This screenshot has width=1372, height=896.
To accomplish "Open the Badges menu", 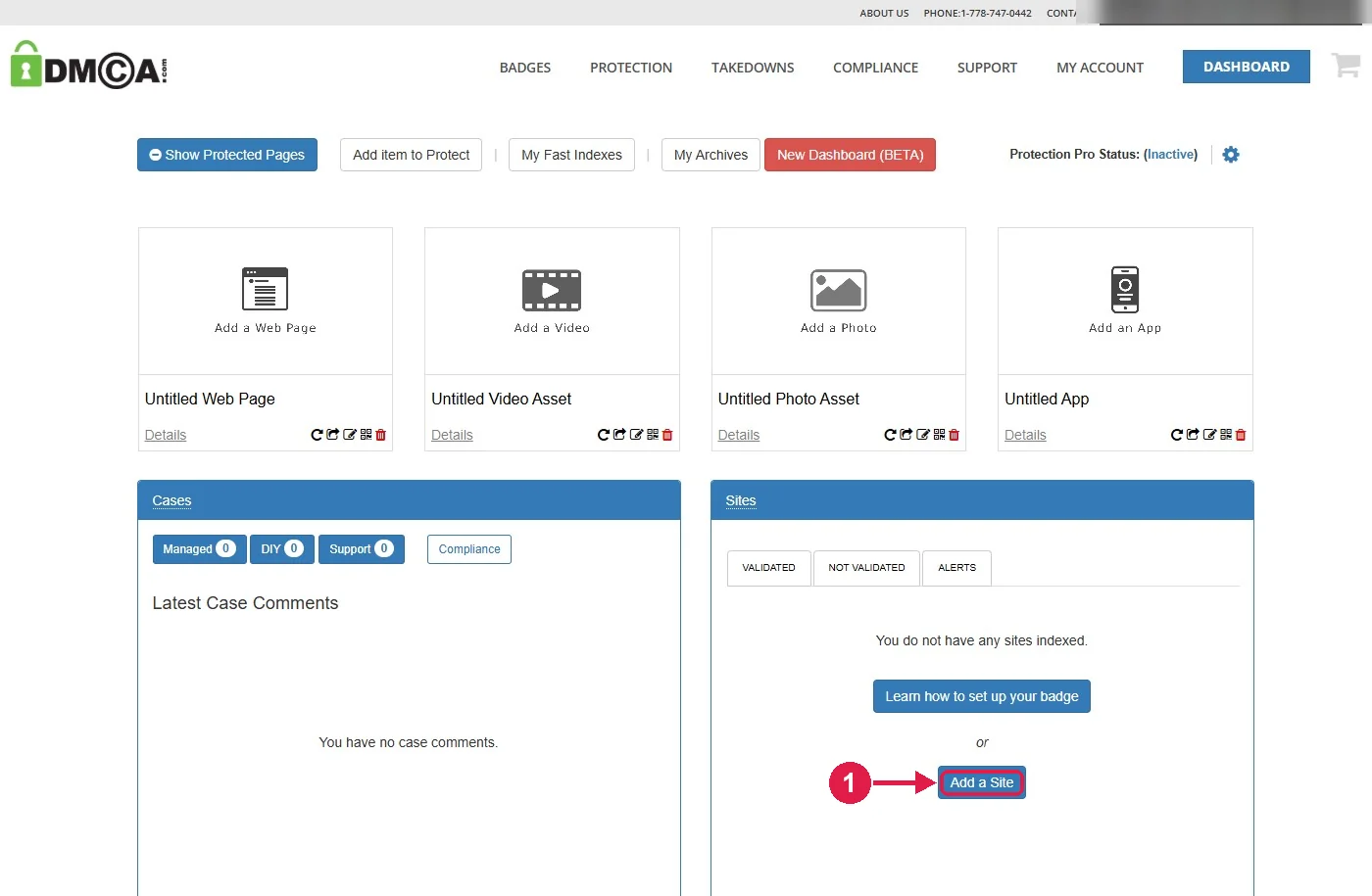I will (x=525, y=68).
